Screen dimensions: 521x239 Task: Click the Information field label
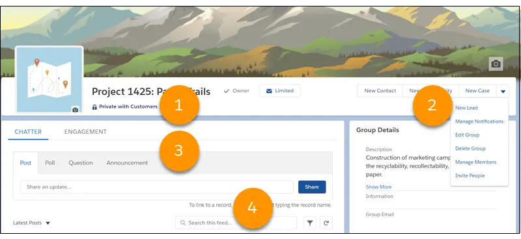[380, 196]
